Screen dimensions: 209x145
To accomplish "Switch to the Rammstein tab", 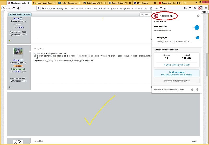I will (x=169, y=3).
